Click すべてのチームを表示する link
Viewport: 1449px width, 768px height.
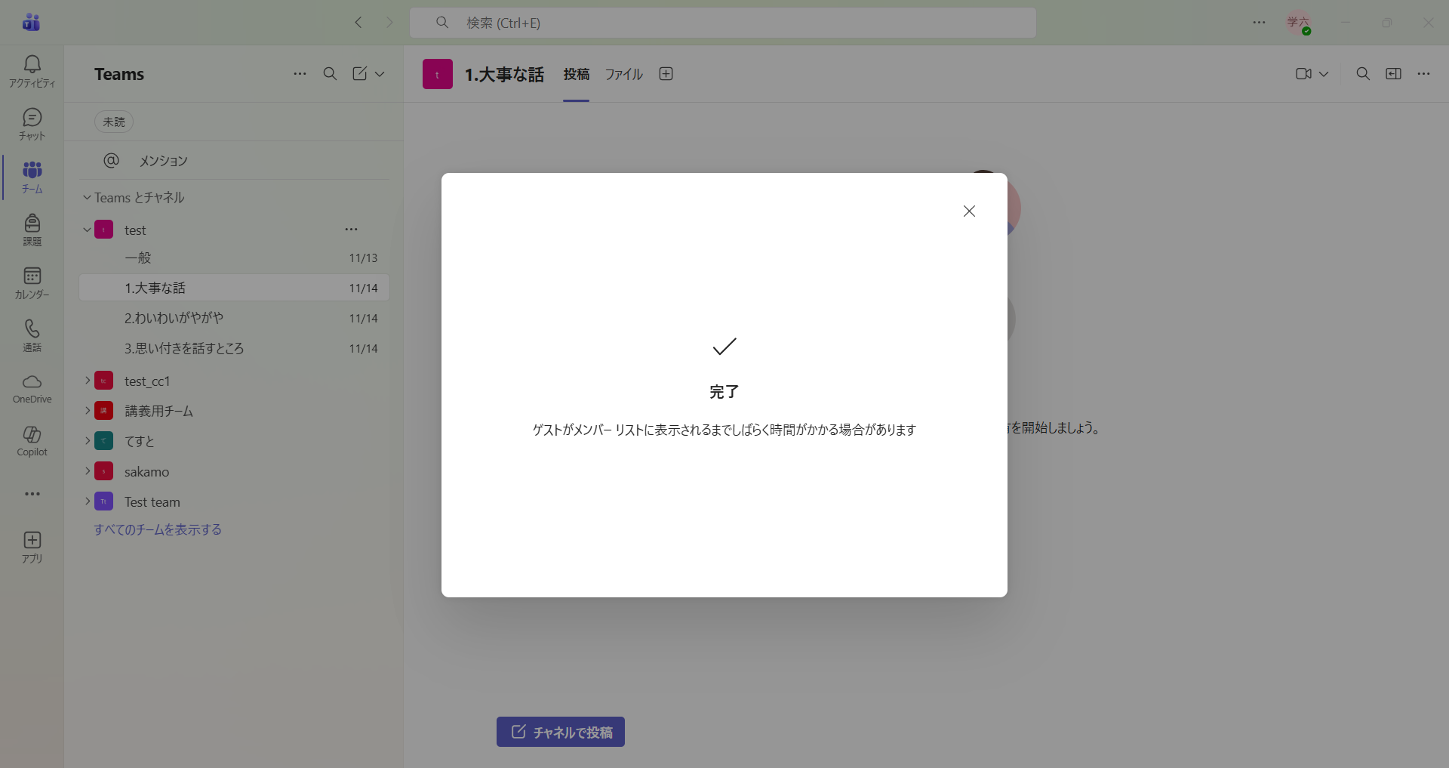click(158, 529)
